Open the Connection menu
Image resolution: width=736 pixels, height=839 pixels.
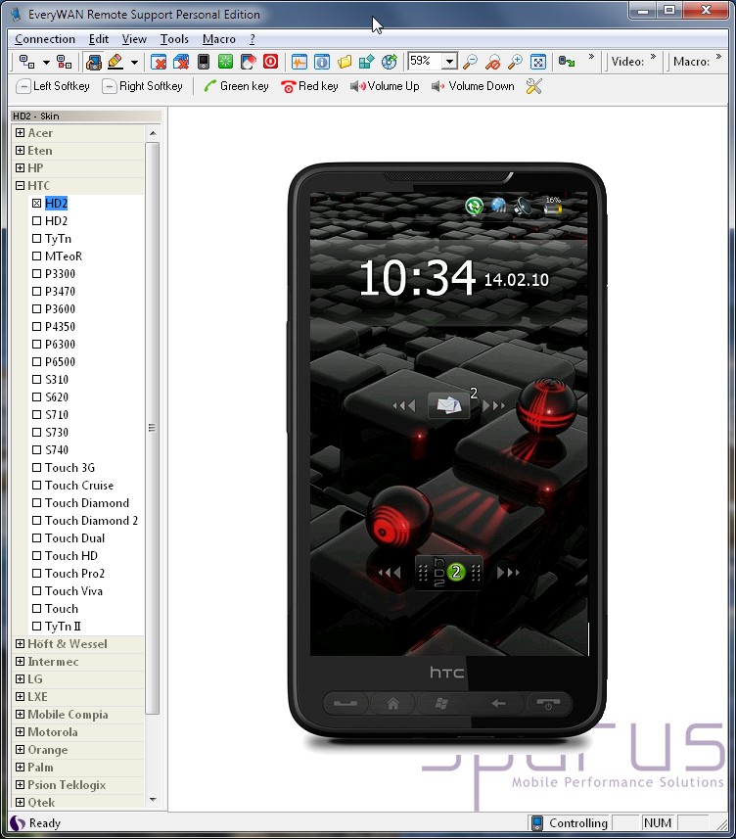45,39
